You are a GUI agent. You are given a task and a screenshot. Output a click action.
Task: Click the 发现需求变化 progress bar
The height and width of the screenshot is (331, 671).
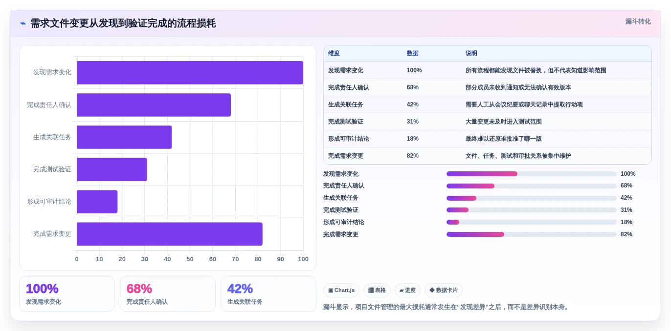(532, 174)
